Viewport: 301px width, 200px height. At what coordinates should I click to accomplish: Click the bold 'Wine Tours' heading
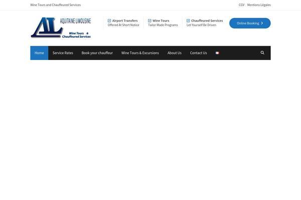(x=161, y=20)
